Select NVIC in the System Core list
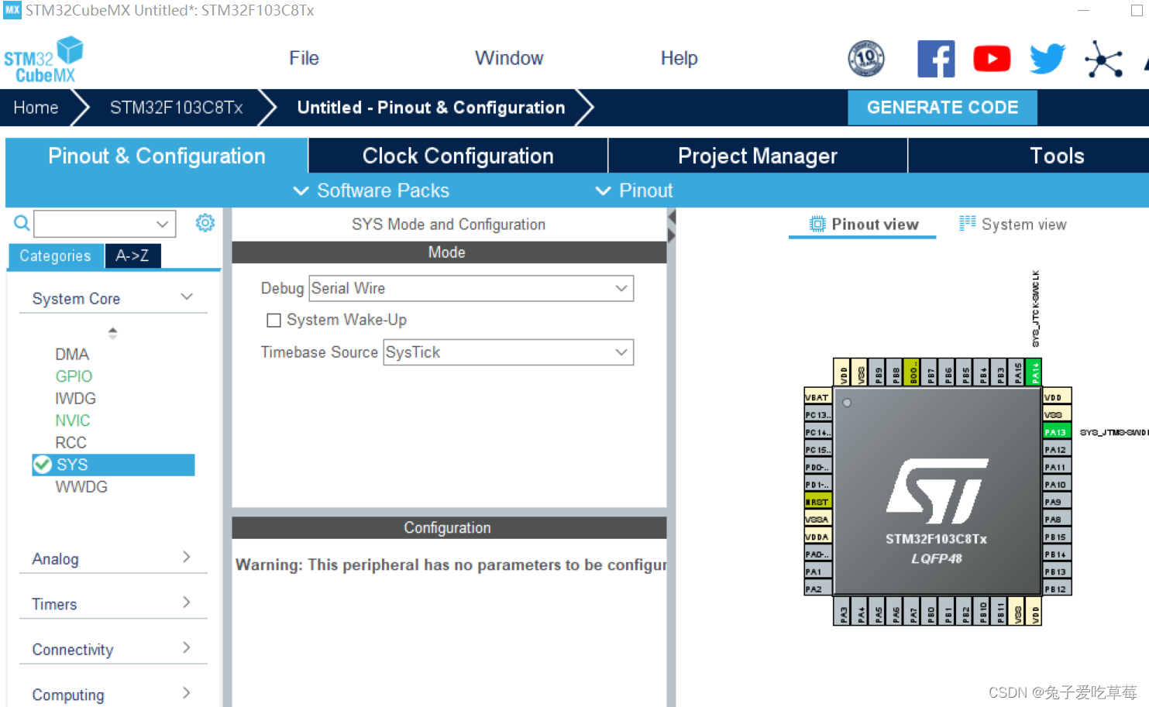1149x707 pixels. 73,420
